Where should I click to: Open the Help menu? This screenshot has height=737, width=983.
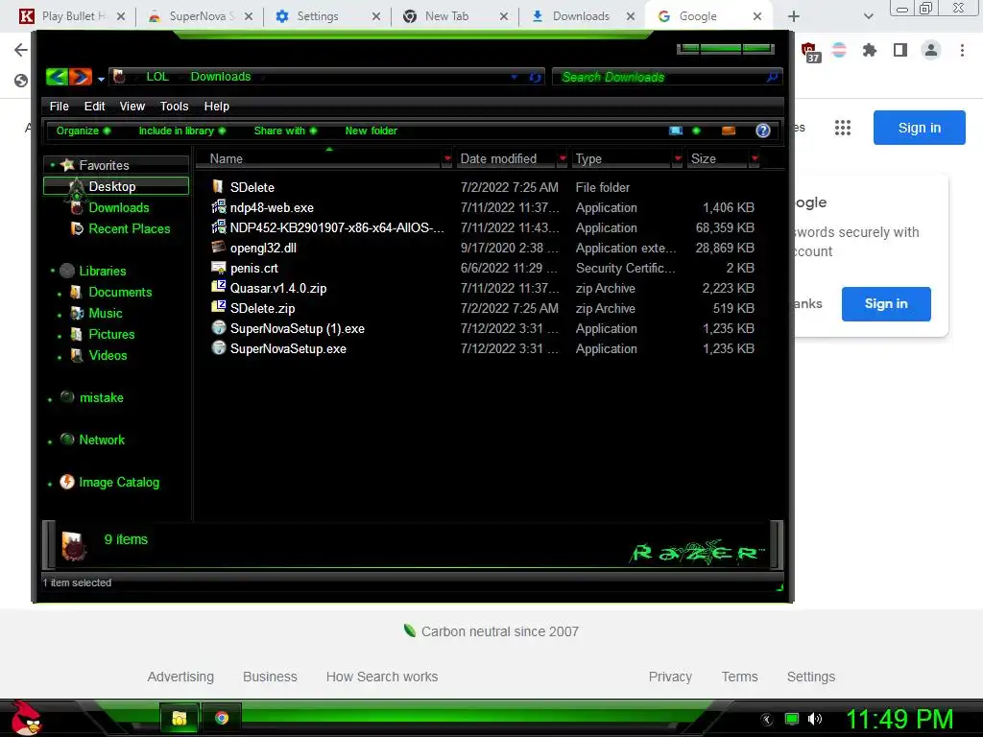(x=217, y=106)
